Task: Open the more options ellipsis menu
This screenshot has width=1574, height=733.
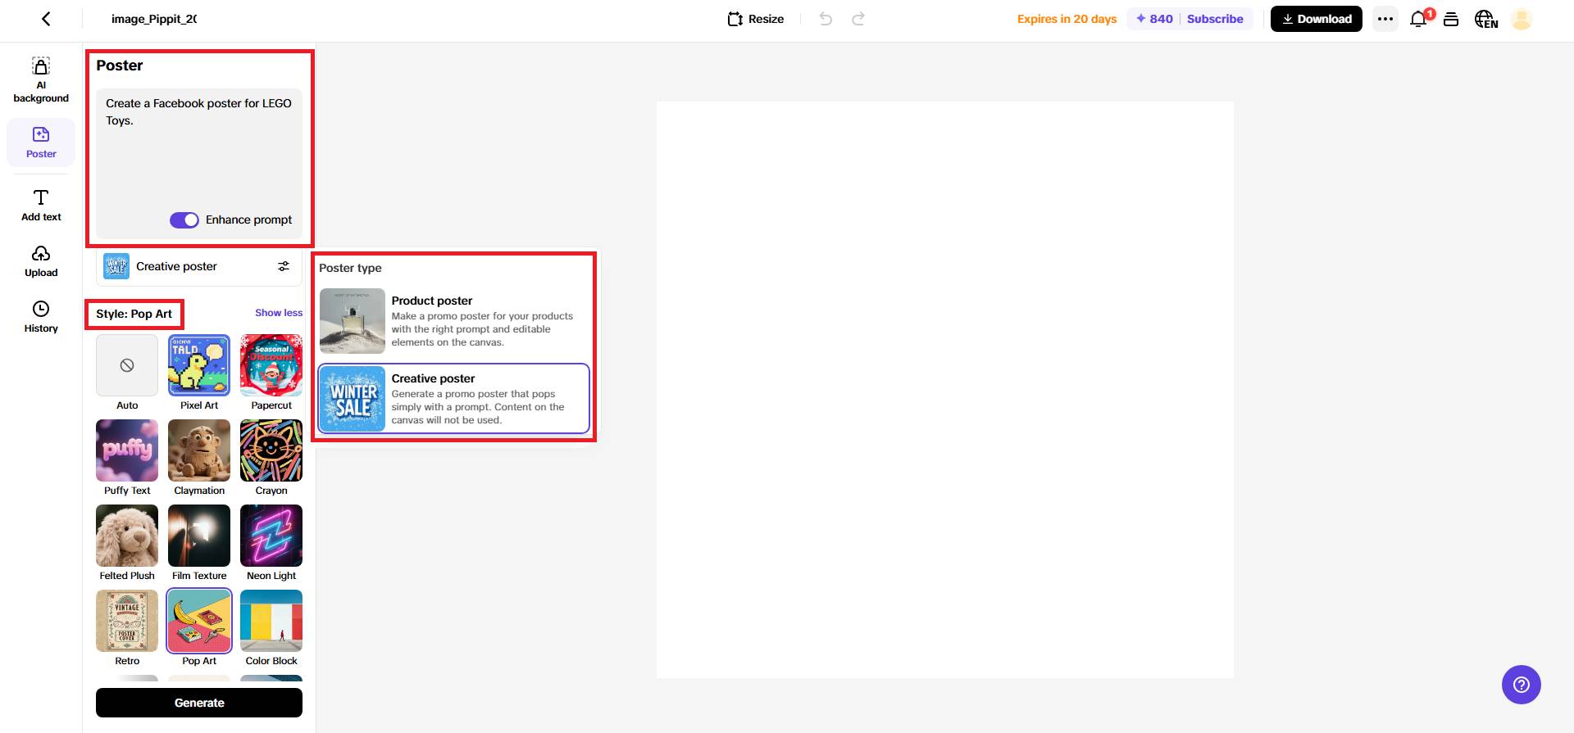Action: click(x=1385, y=19)
